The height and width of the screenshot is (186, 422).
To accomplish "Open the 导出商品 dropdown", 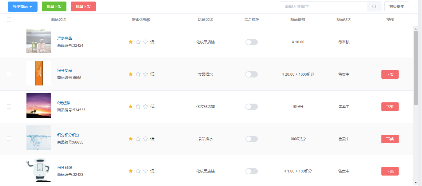I will 23,6.
